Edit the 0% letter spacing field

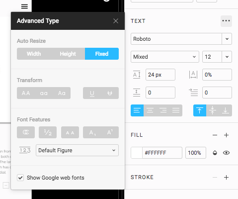pyautogui.click(x=217, y=75)
